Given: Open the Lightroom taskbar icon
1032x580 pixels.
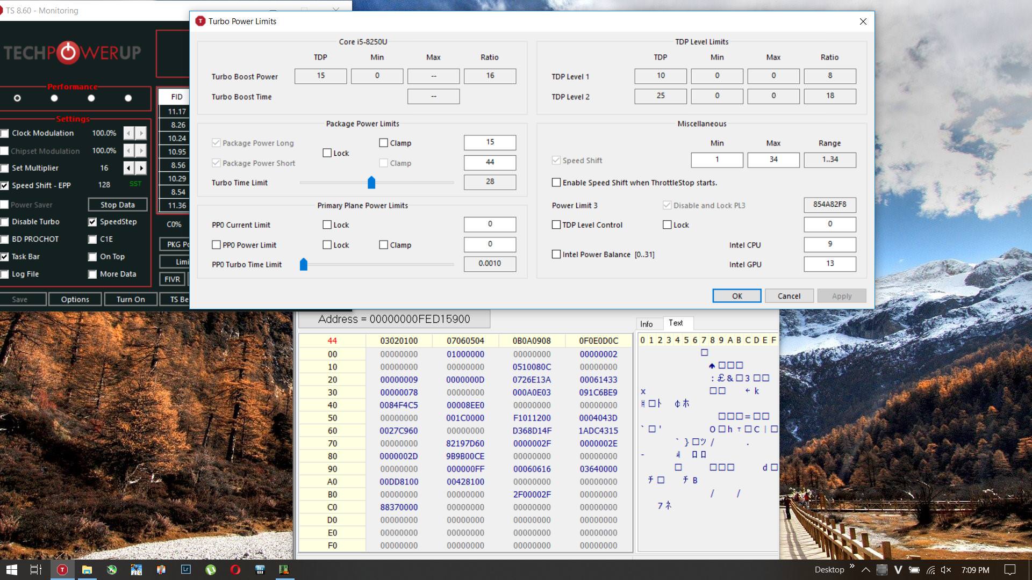Looking at the screenshot, I should (x=186, y=570).
